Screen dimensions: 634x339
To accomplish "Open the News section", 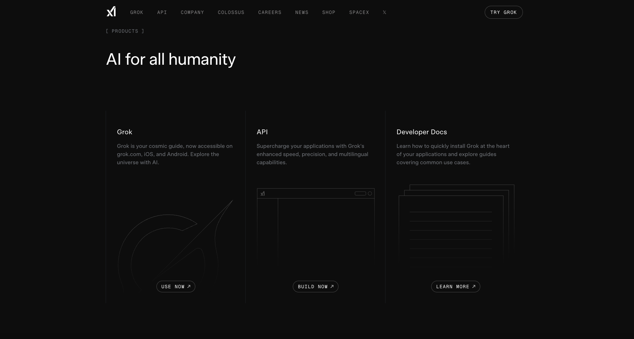I will (x=302, y=12).
